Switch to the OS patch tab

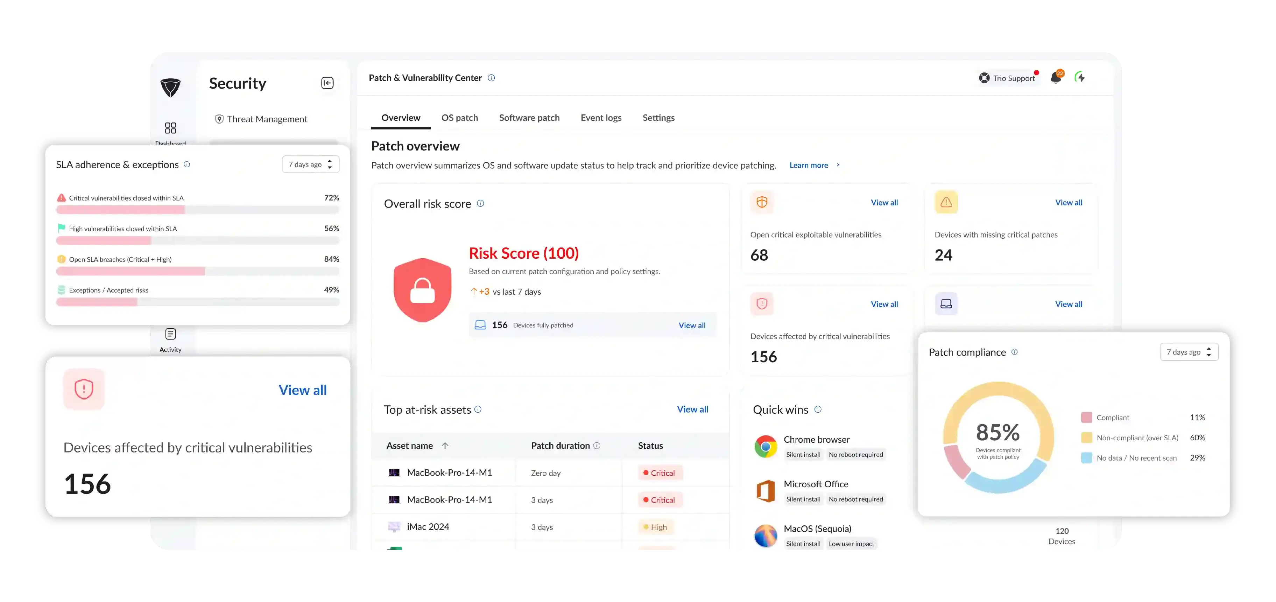click(x=460, y=118)
